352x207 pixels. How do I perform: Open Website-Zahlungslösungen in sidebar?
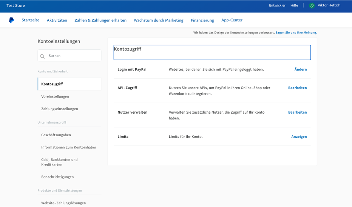(63, 203)
